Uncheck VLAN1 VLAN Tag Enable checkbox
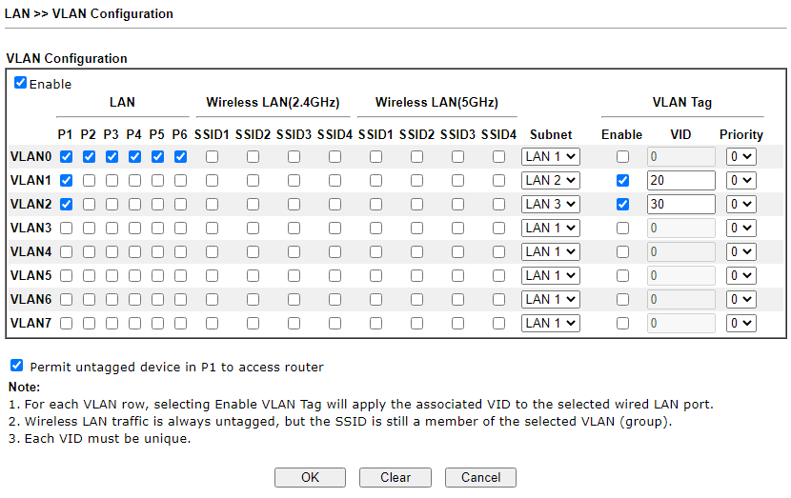791x498 pixels. 622,180
